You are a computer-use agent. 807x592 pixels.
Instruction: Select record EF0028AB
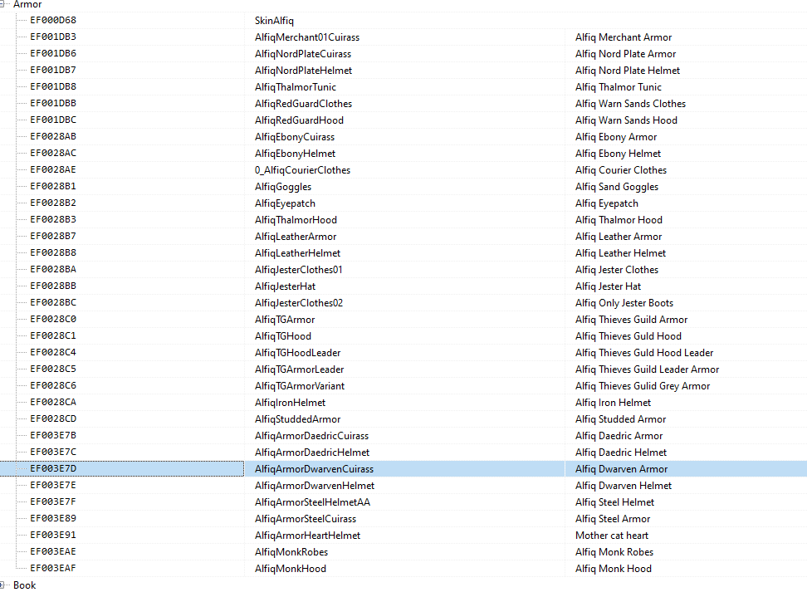[x=53, y=136]
